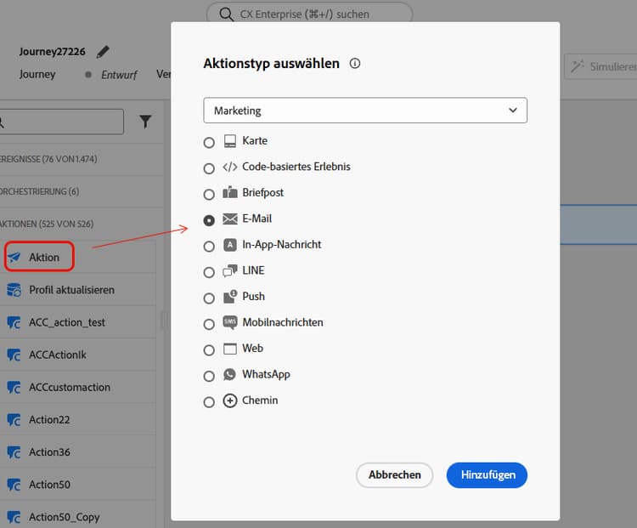This screenshot has width=637, height=528.
Task: Select the Action50_Copy label in the list
Action: coord(65,517)
